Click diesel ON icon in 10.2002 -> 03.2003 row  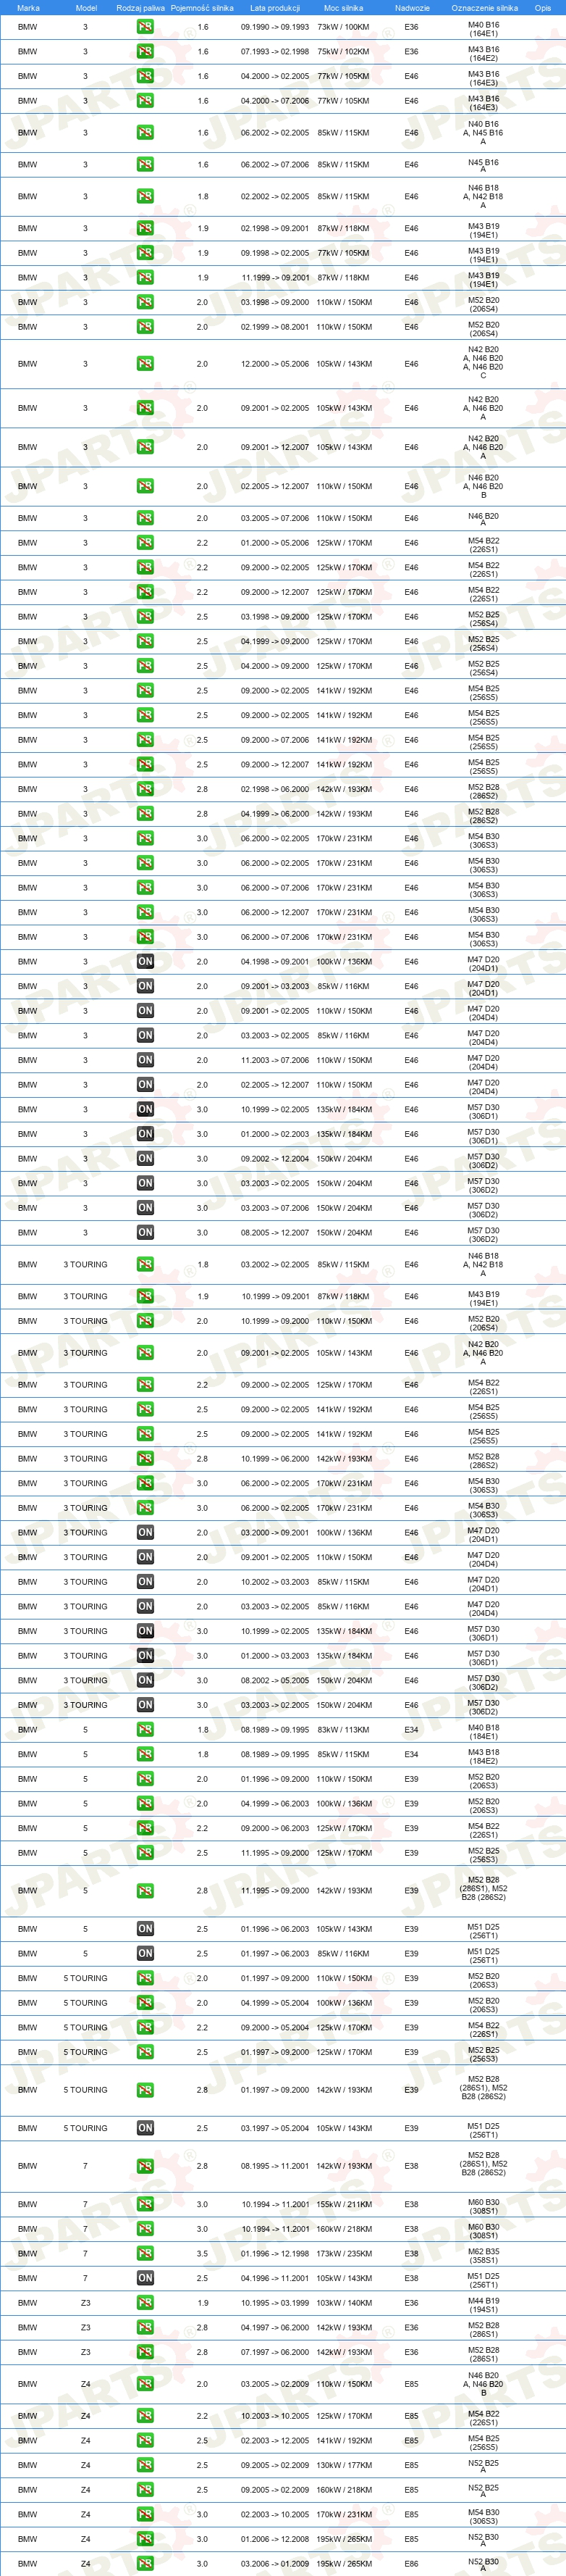pos(145,1582)
